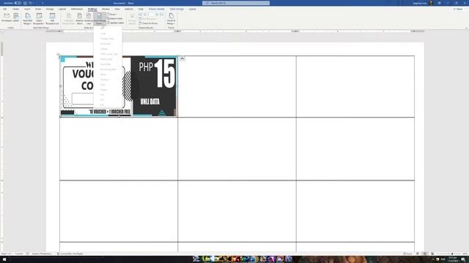The width and height of the screenshot is (469, 263).
Task: Click the accessibility status bar entry
Action: [70, 254]
